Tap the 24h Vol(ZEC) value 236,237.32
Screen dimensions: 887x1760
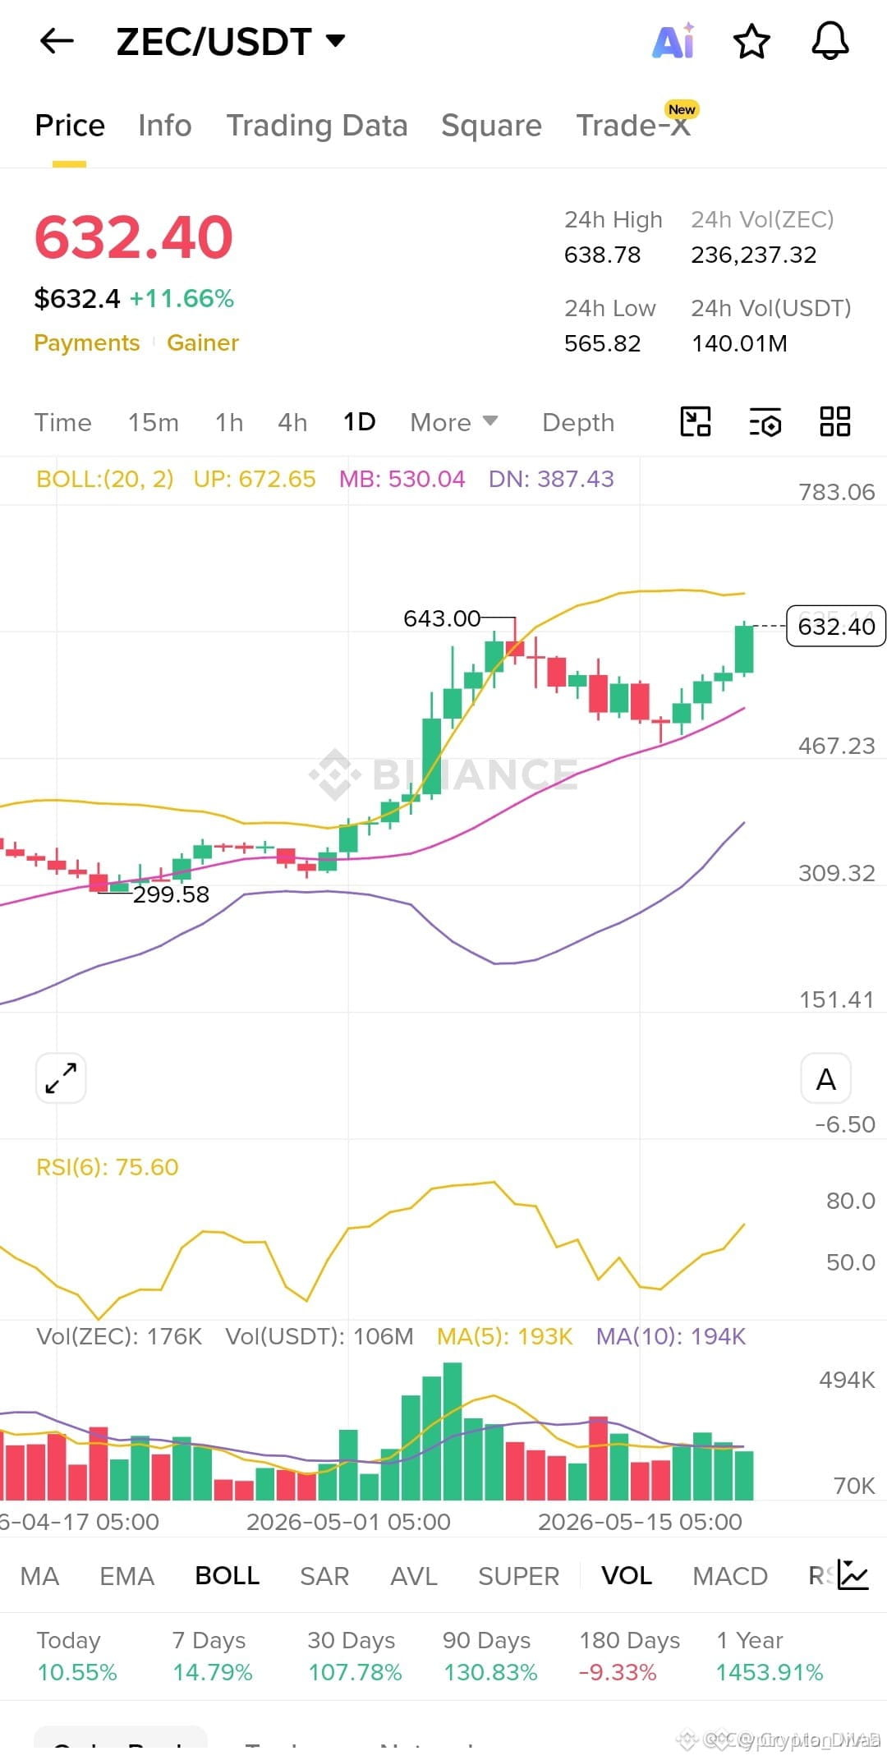point(754,255)
